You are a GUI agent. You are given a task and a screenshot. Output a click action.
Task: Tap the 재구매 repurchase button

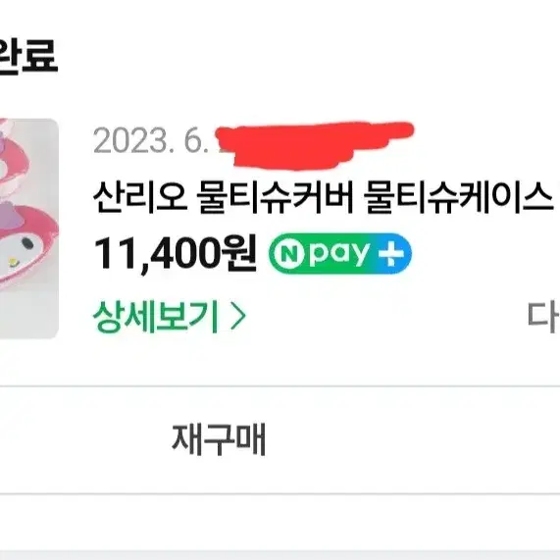(219, 439)
